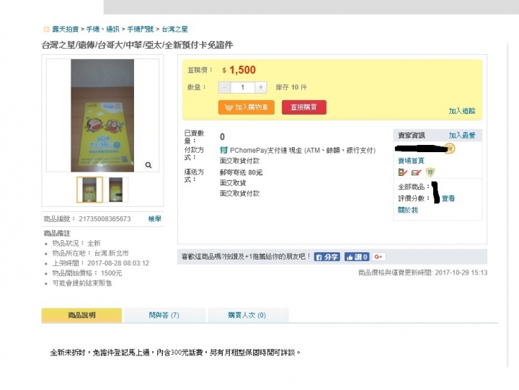519x390 pixels.
Task: Open the 賣場首頁 seller store link
Action: pyautogui.click(x=411, y=161)
